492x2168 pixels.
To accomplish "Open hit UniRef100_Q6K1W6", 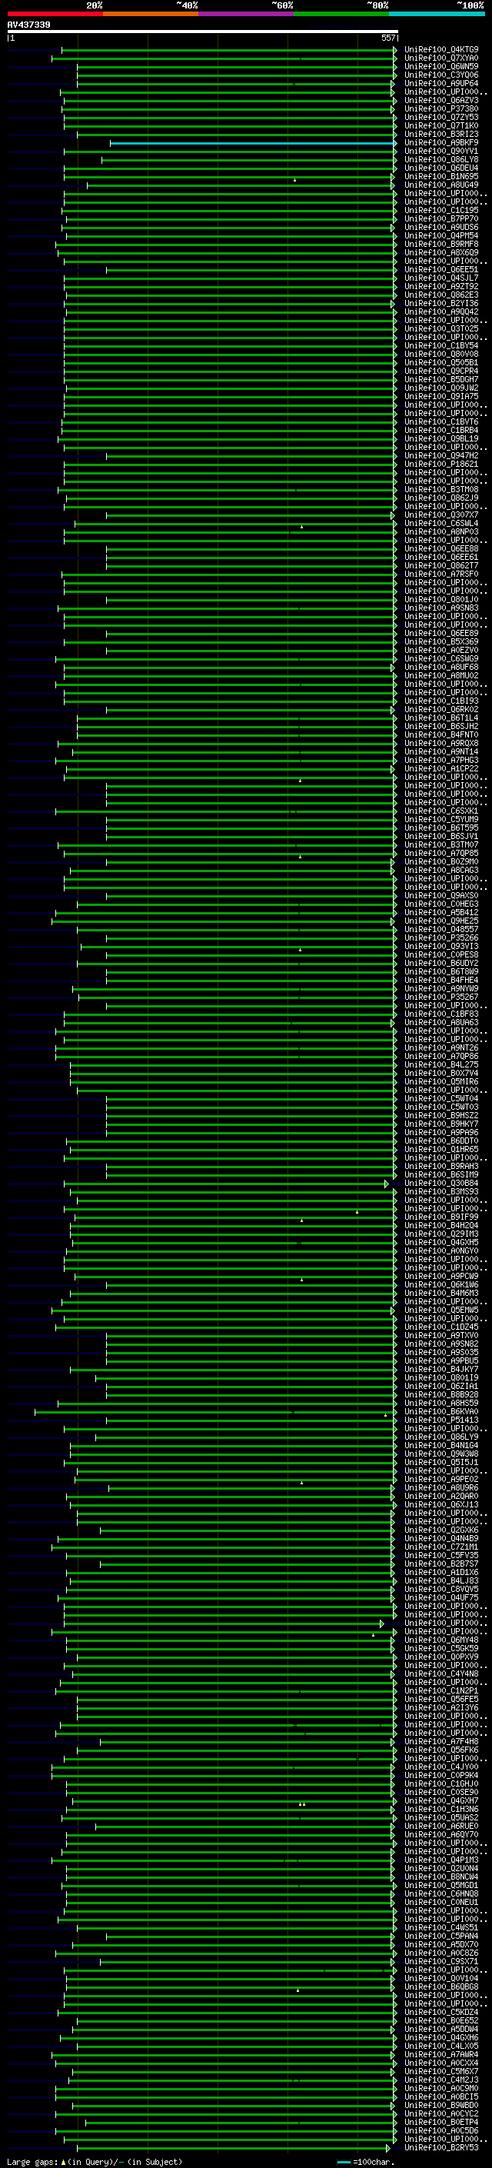I will pos(441,1284).
